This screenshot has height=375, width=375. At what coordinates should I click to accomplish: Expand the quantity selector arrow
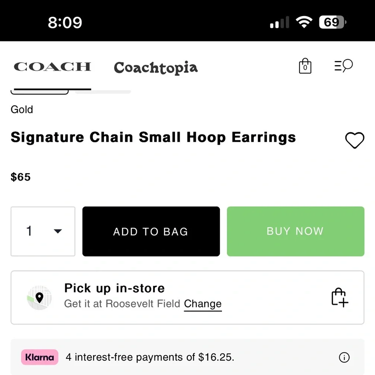coord(58,231)
